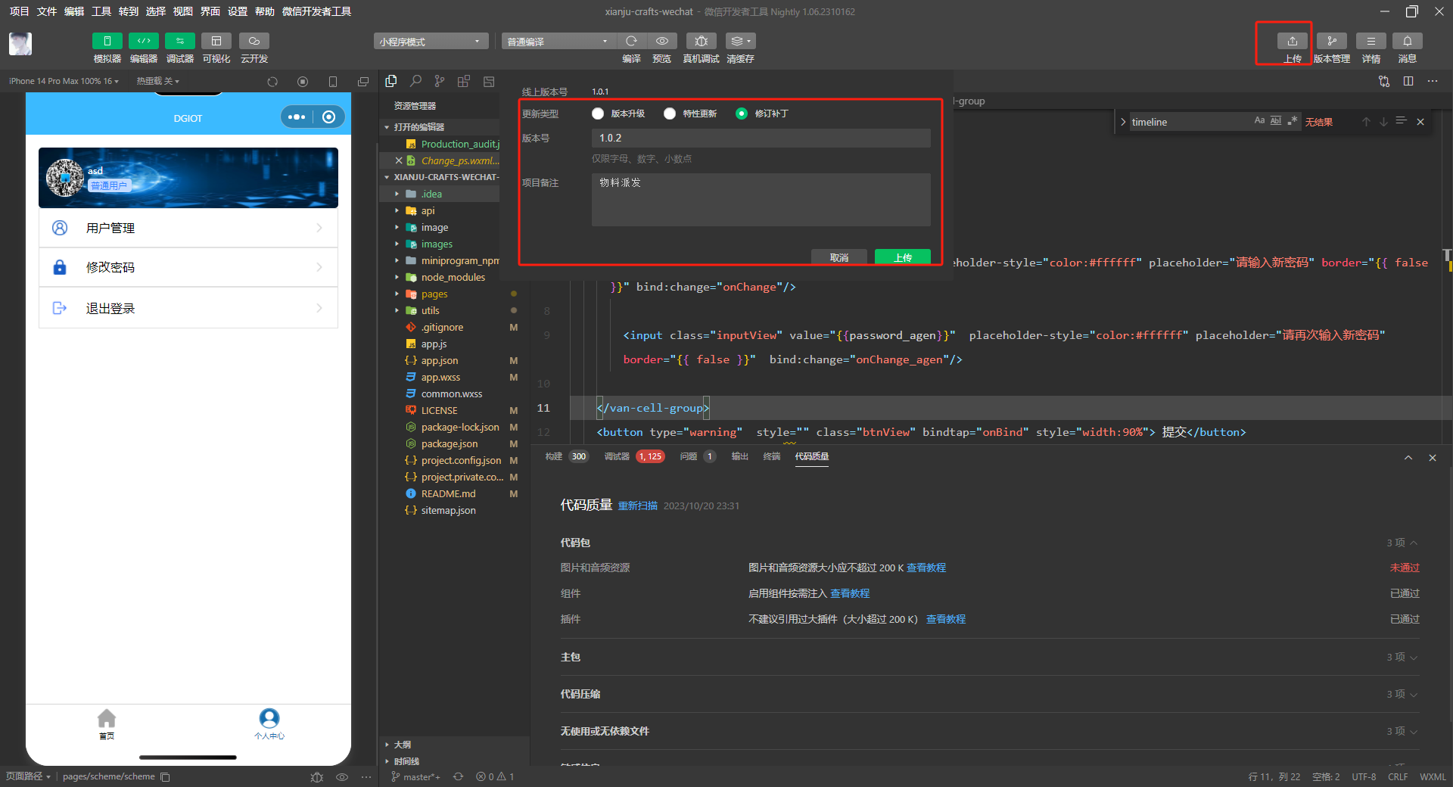
Task: Open project details (详情) panel
Action: 1371,41
